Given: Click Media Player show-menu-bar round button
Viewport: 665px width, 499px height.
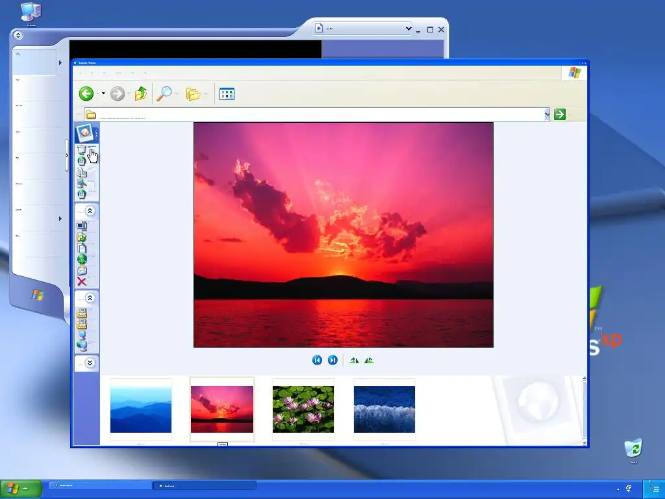Looking at the screenshot, I should [x=18, y=35].
